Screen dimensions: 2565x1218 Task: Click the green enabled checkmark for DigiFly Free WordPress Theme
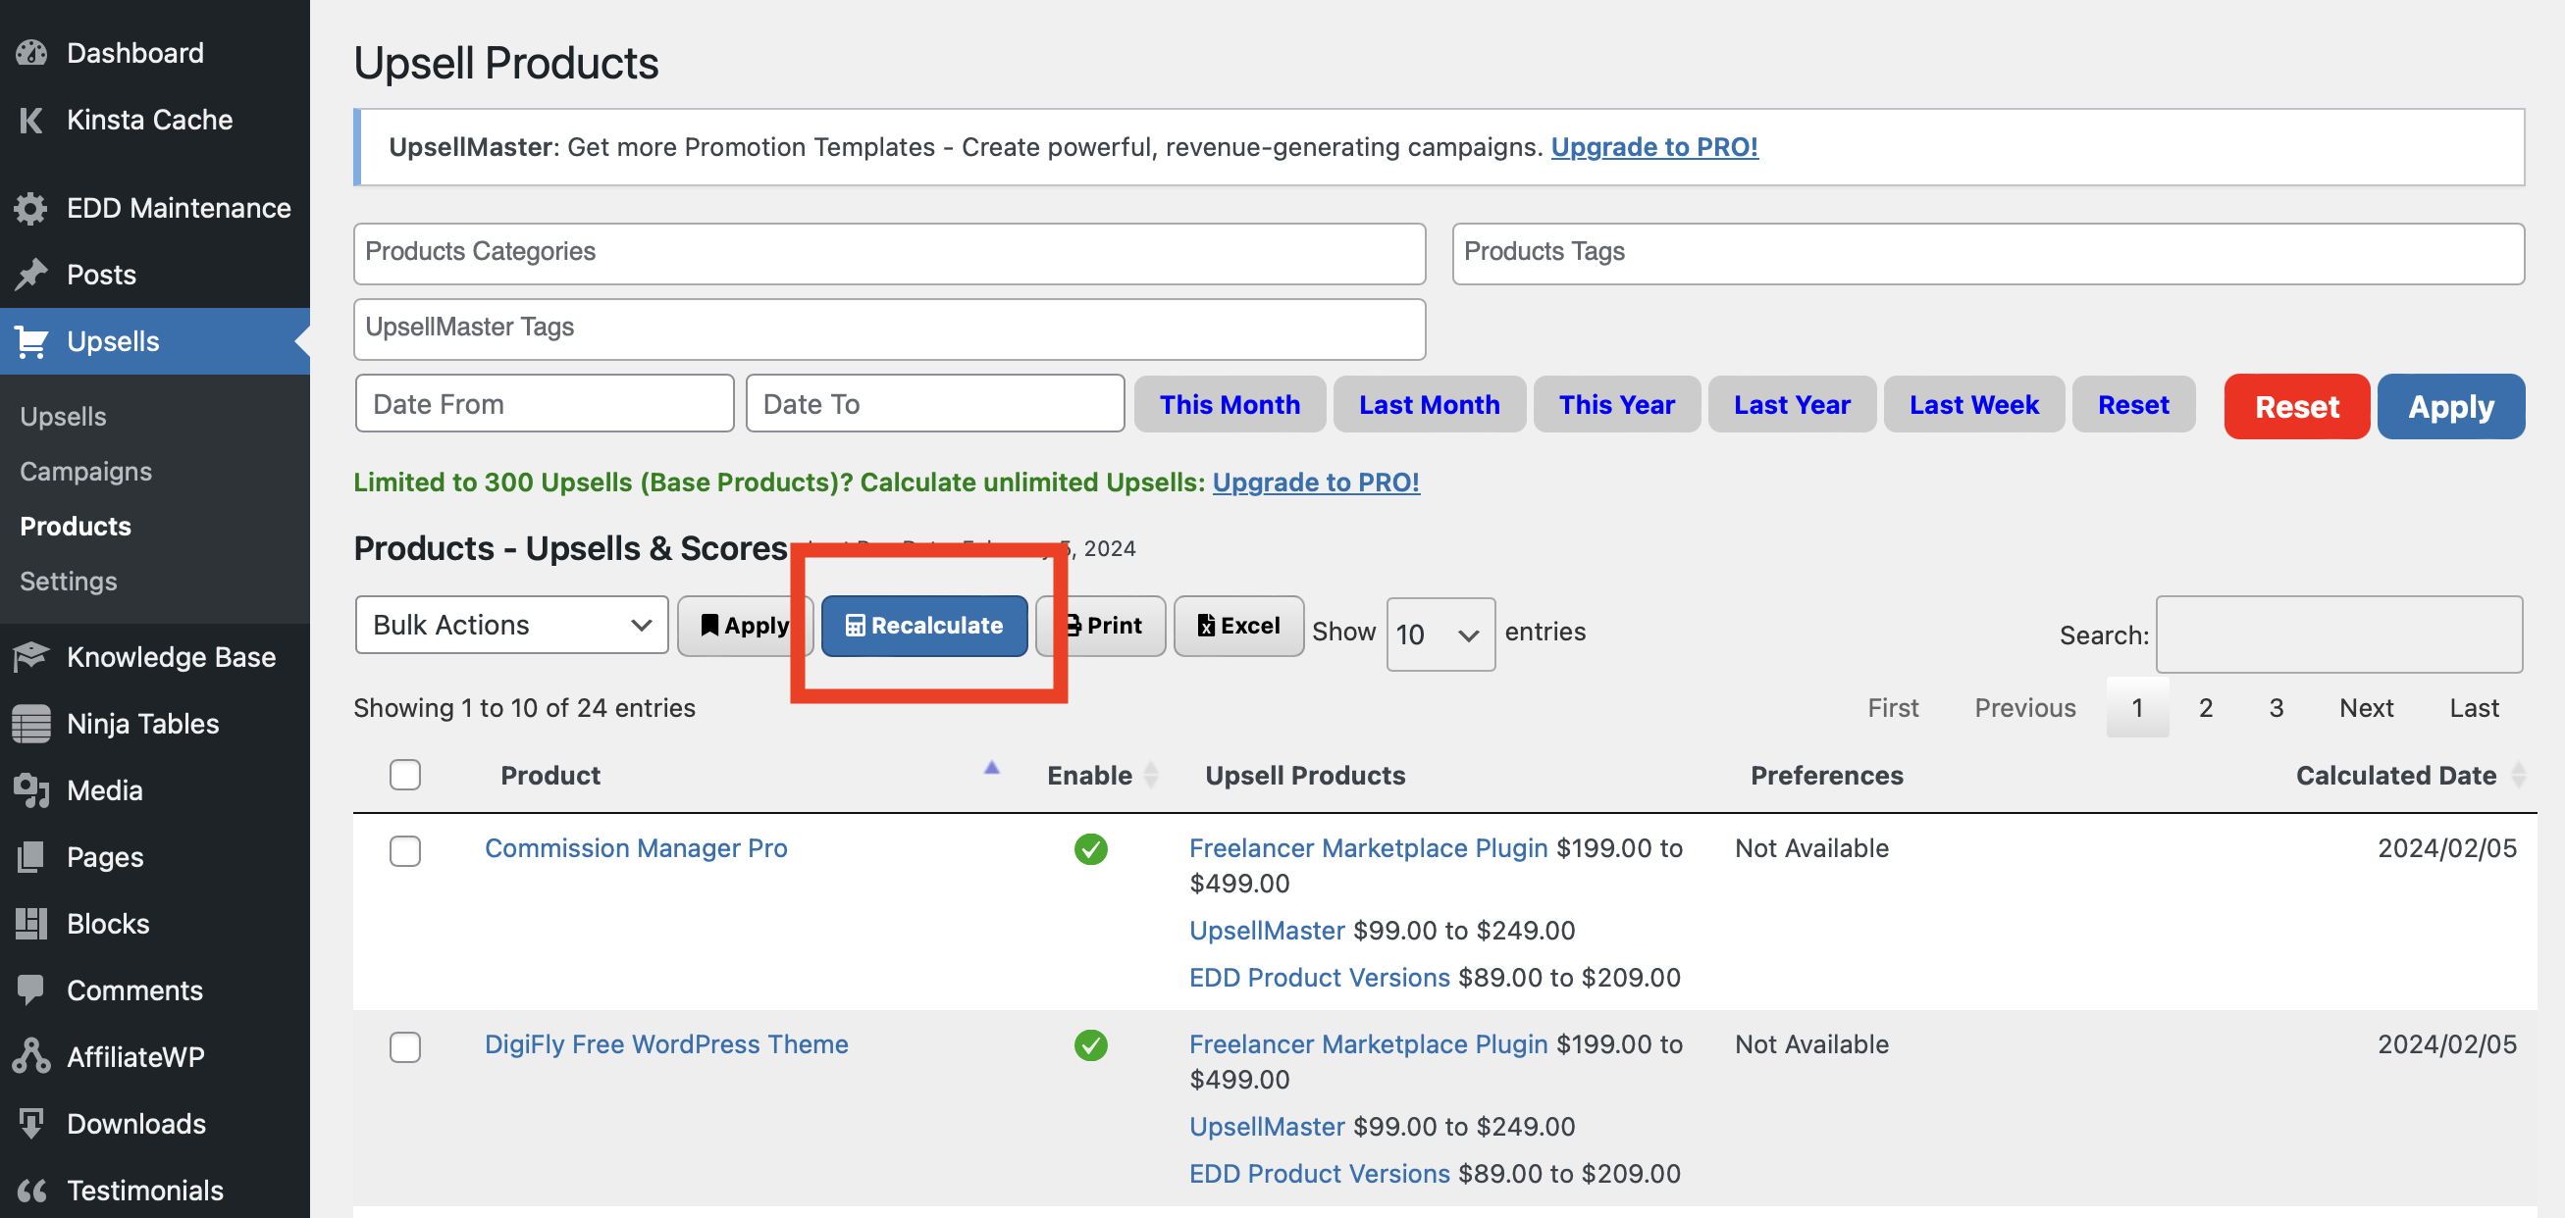click(1090, 1044)
